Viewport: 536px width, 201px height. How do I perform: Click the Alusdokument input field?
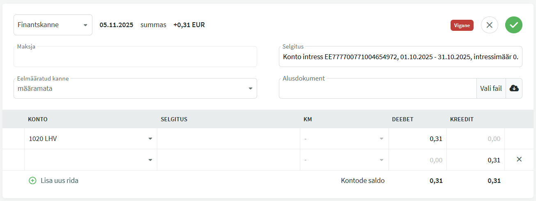tap(377, 89)
